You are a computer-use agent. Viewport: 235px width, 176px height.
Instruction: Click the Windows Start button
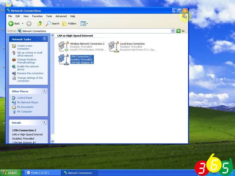(x=11, y=173)
